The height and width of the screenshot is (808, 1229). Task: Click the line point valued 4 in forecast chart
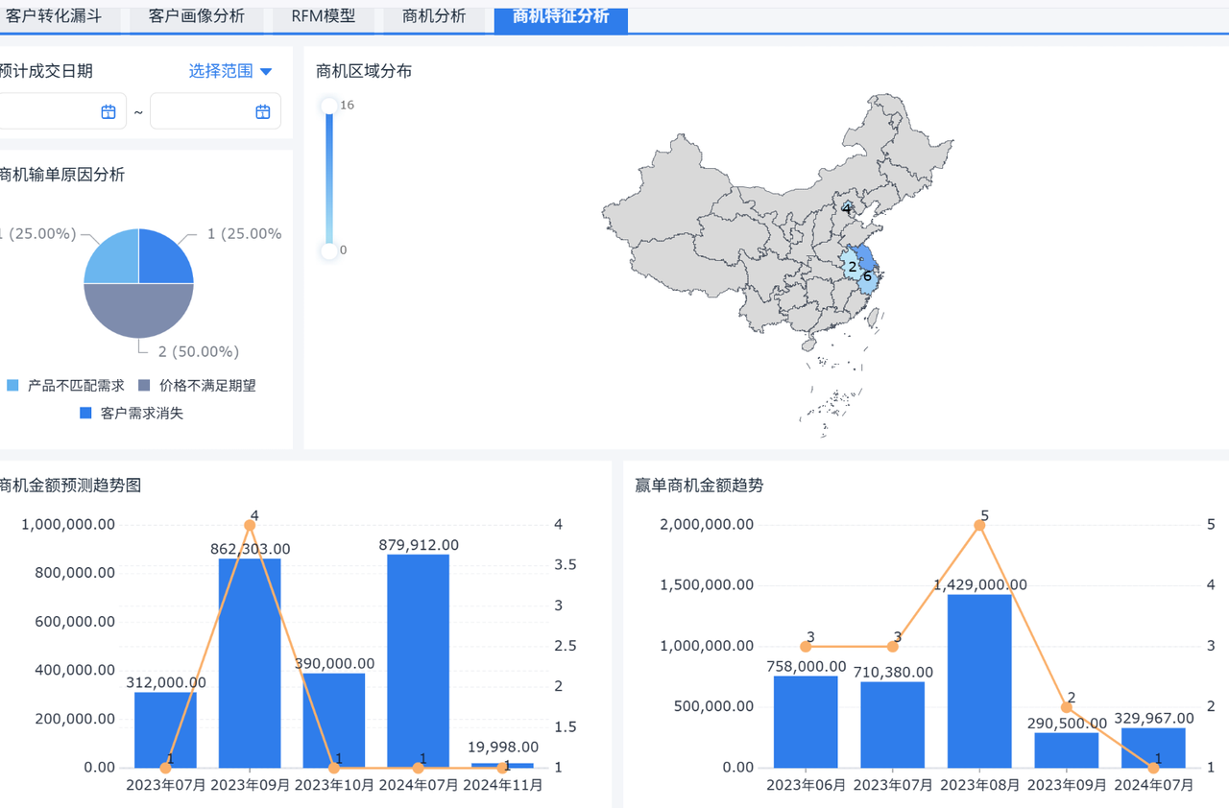tap(250, 525)
